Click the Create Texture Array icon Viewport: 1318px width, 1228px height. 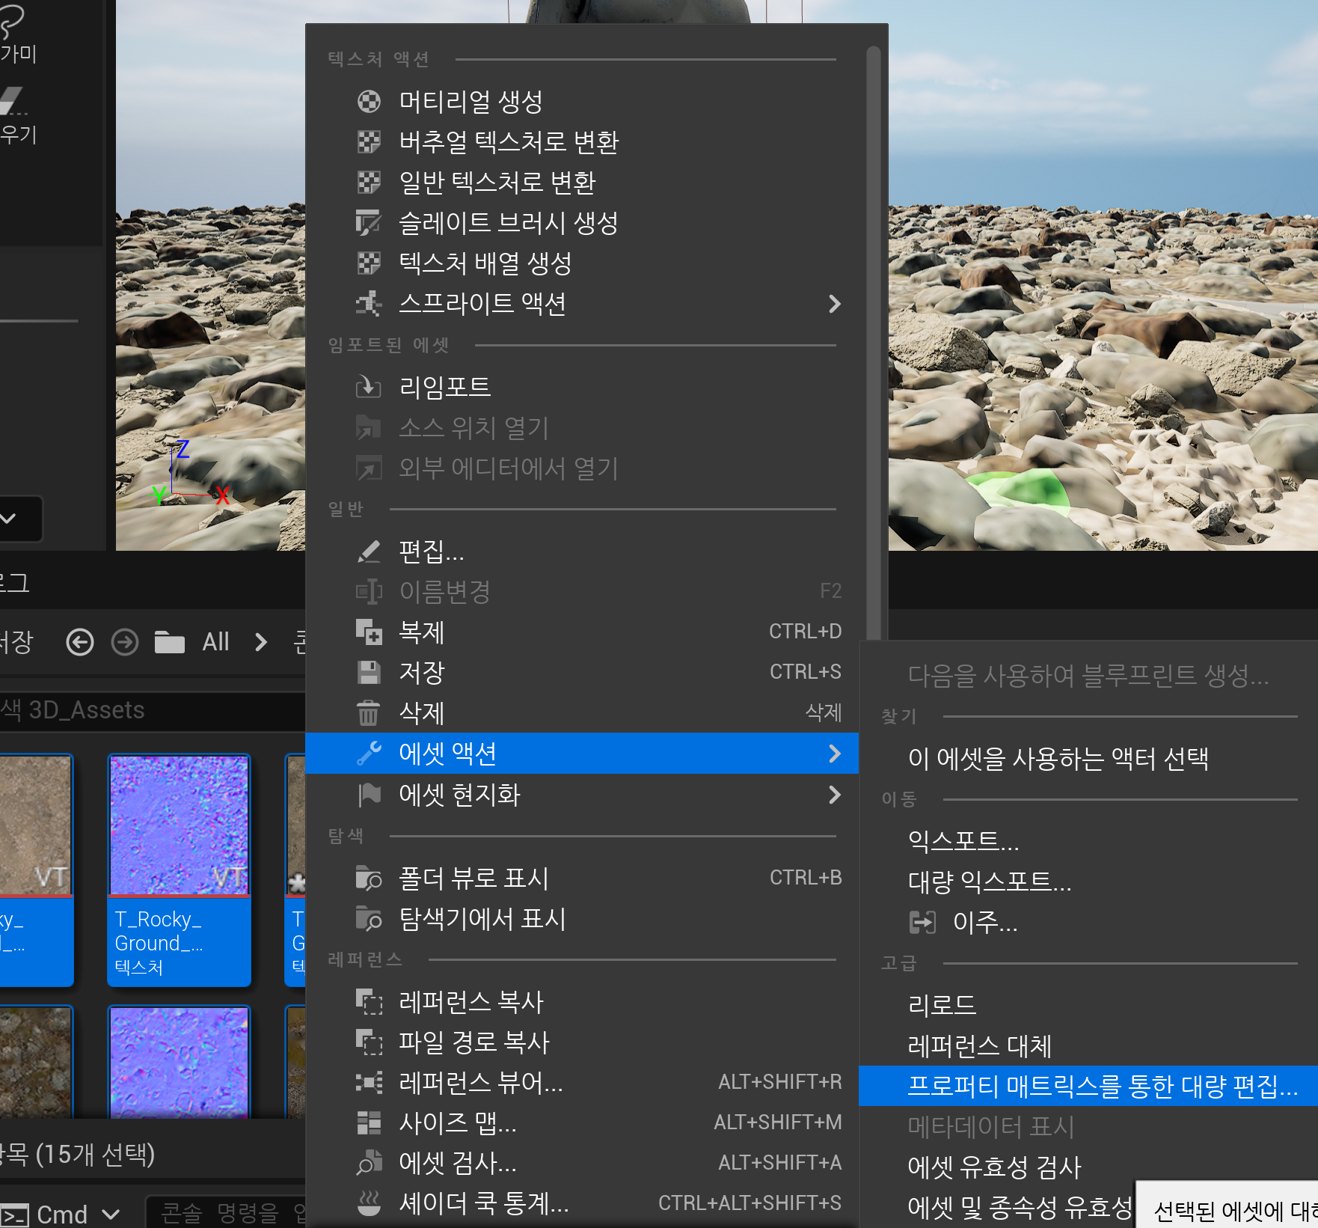(x=369, y=263)
